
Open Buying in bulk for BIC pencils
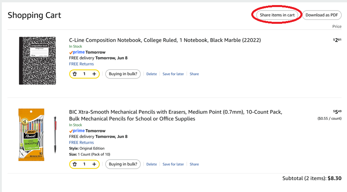tap(123, 164)
